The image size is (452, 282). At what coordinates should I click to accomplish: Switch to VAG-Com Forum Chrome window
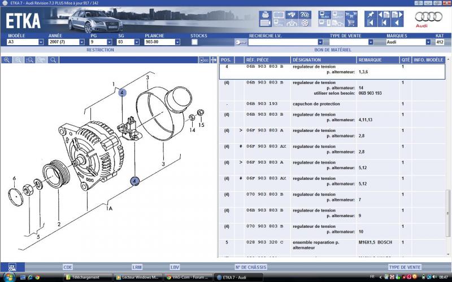click(x=188, y=277)
